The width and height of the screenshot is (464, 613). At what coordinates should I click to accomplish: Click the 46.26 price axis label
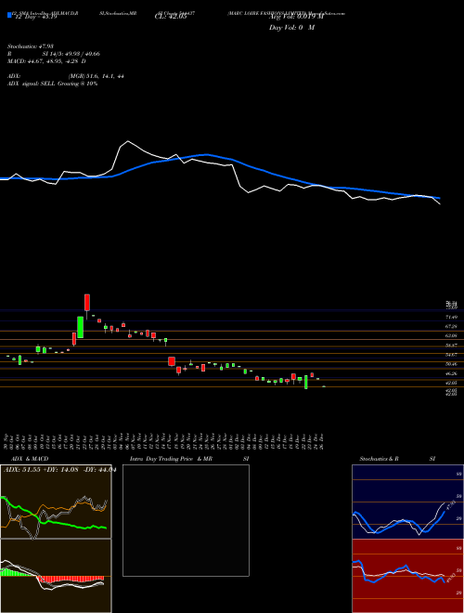point(451,374)
